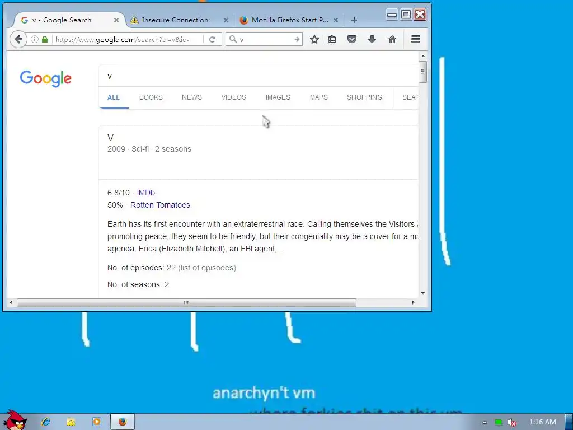This screenshot has height=430, width=573.
Task: Click the Firefox taskbar button
Action: click(x=123, y=422)
